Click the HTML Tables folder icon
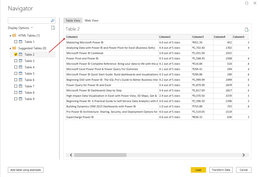The width and height of the screenshot is (259, 177). (14, 35)
